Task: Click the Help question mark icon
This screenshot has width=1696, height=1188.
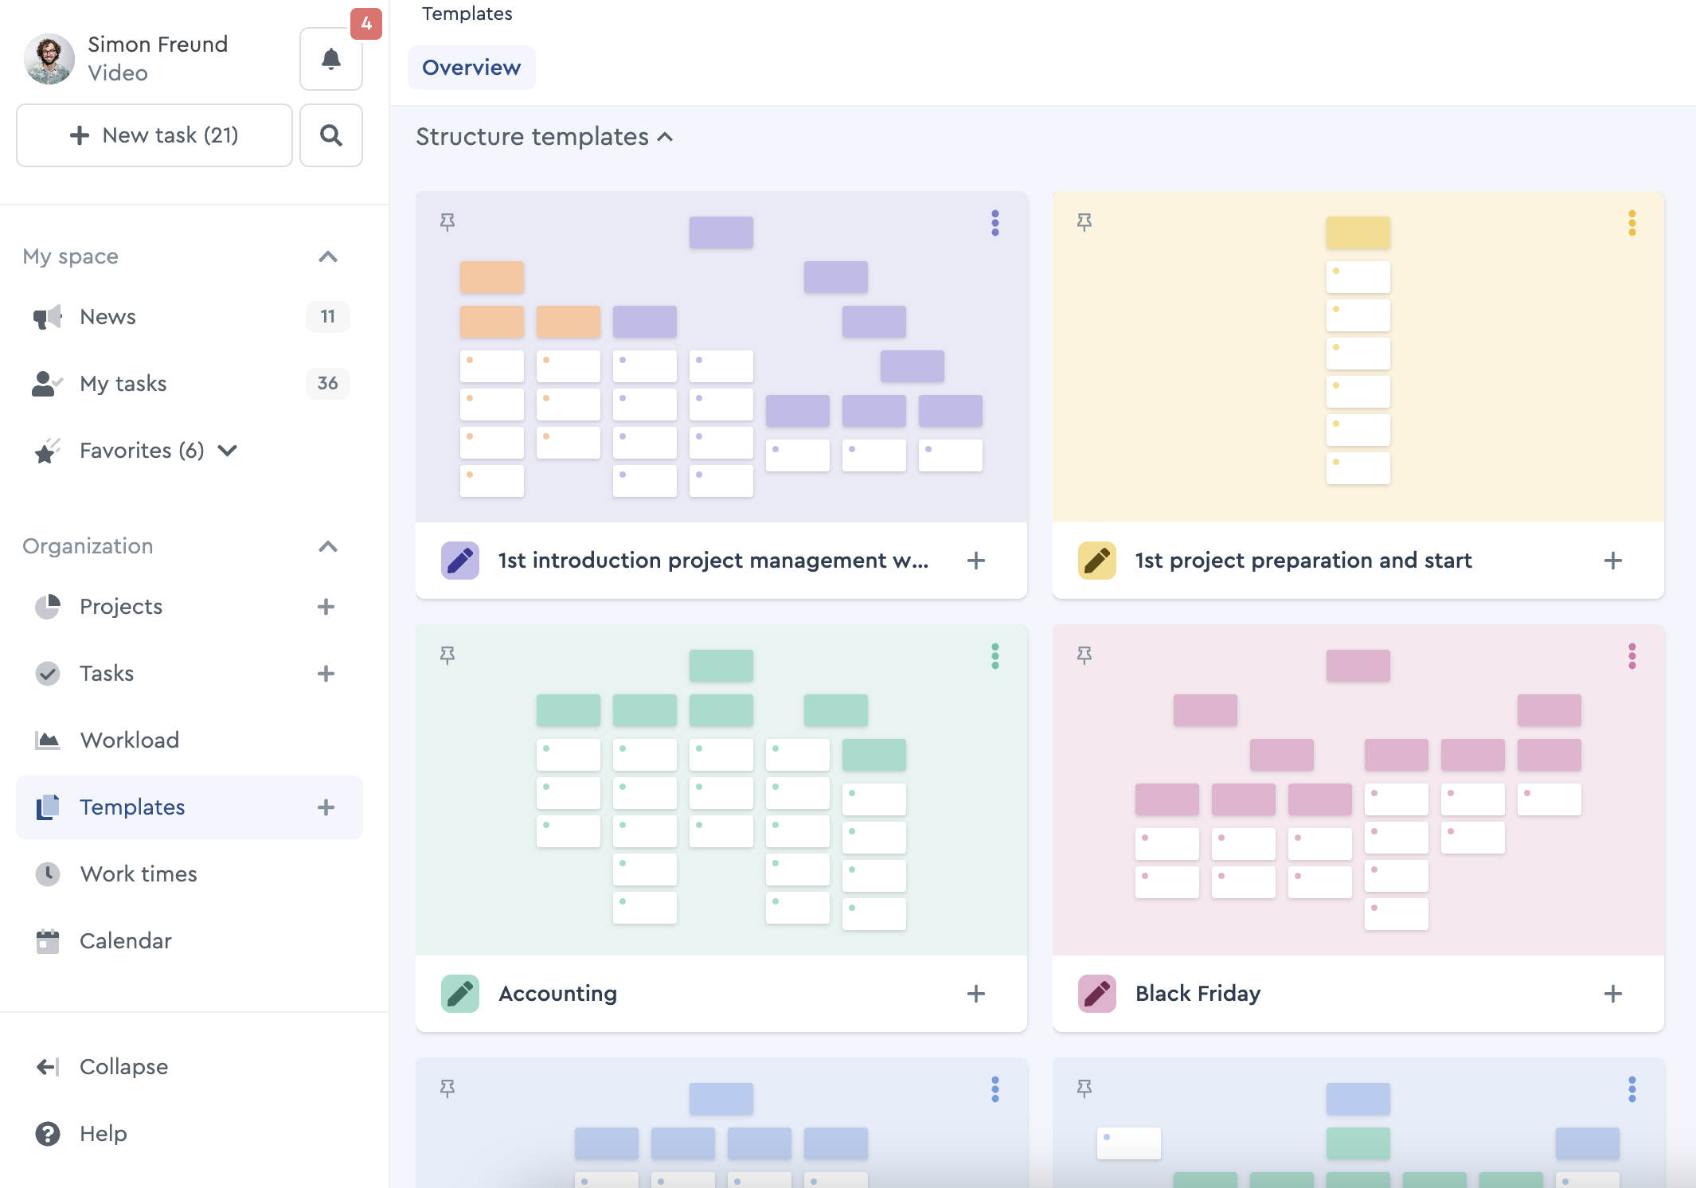Action: 48,1134
